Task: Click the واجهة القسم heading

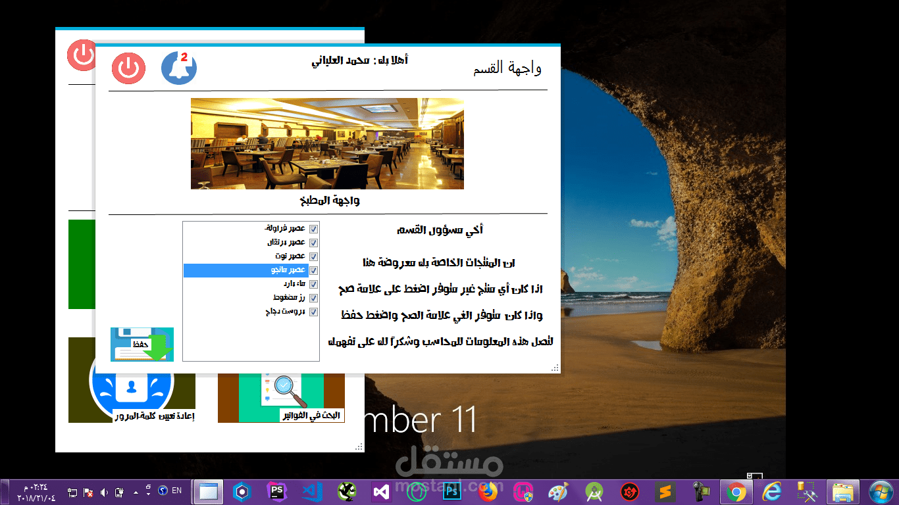Action: pos(507,67)
